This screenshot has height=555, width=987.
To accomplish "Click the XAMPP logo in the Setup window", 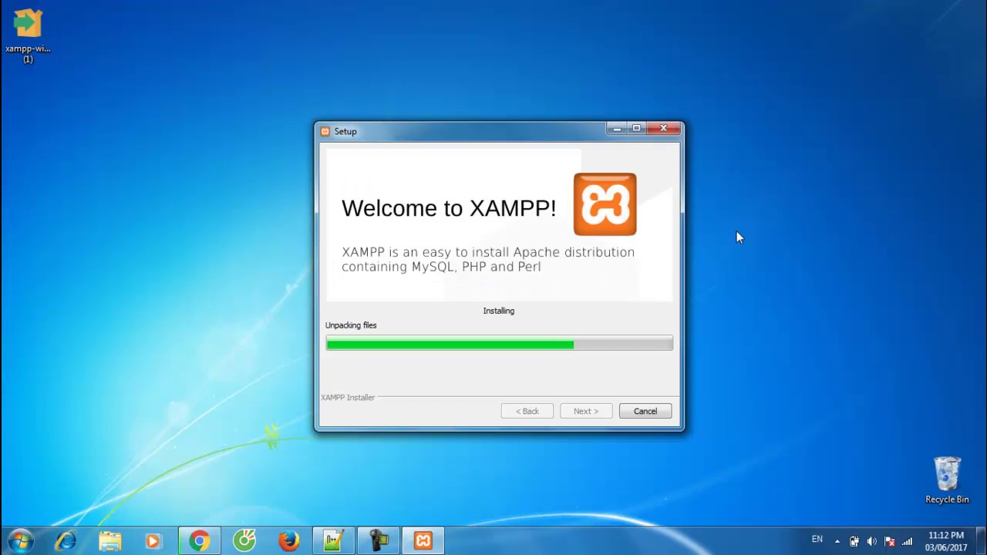I will click(x=605, y=204).
